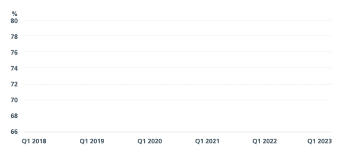Image resolution: width=342 pixels, height=155 pixels.
Task: Click the 74 y-axis tick label
Action: click(x=14, y=68)
